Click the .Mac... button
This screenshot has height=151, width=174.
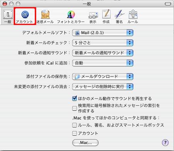85,142
